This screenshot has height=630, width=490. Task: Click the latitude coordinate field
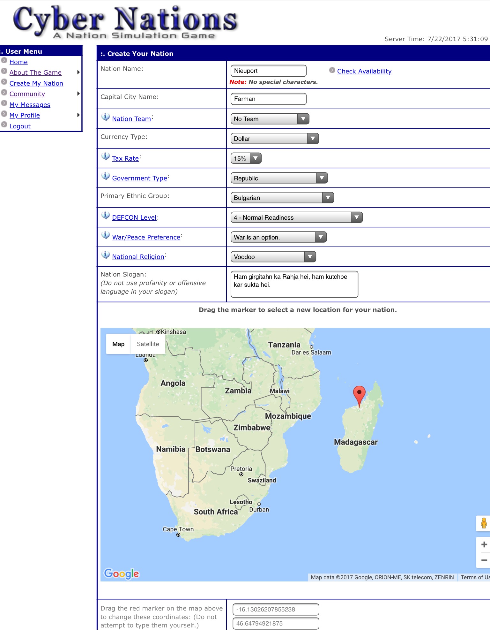(x=276, y=609)
